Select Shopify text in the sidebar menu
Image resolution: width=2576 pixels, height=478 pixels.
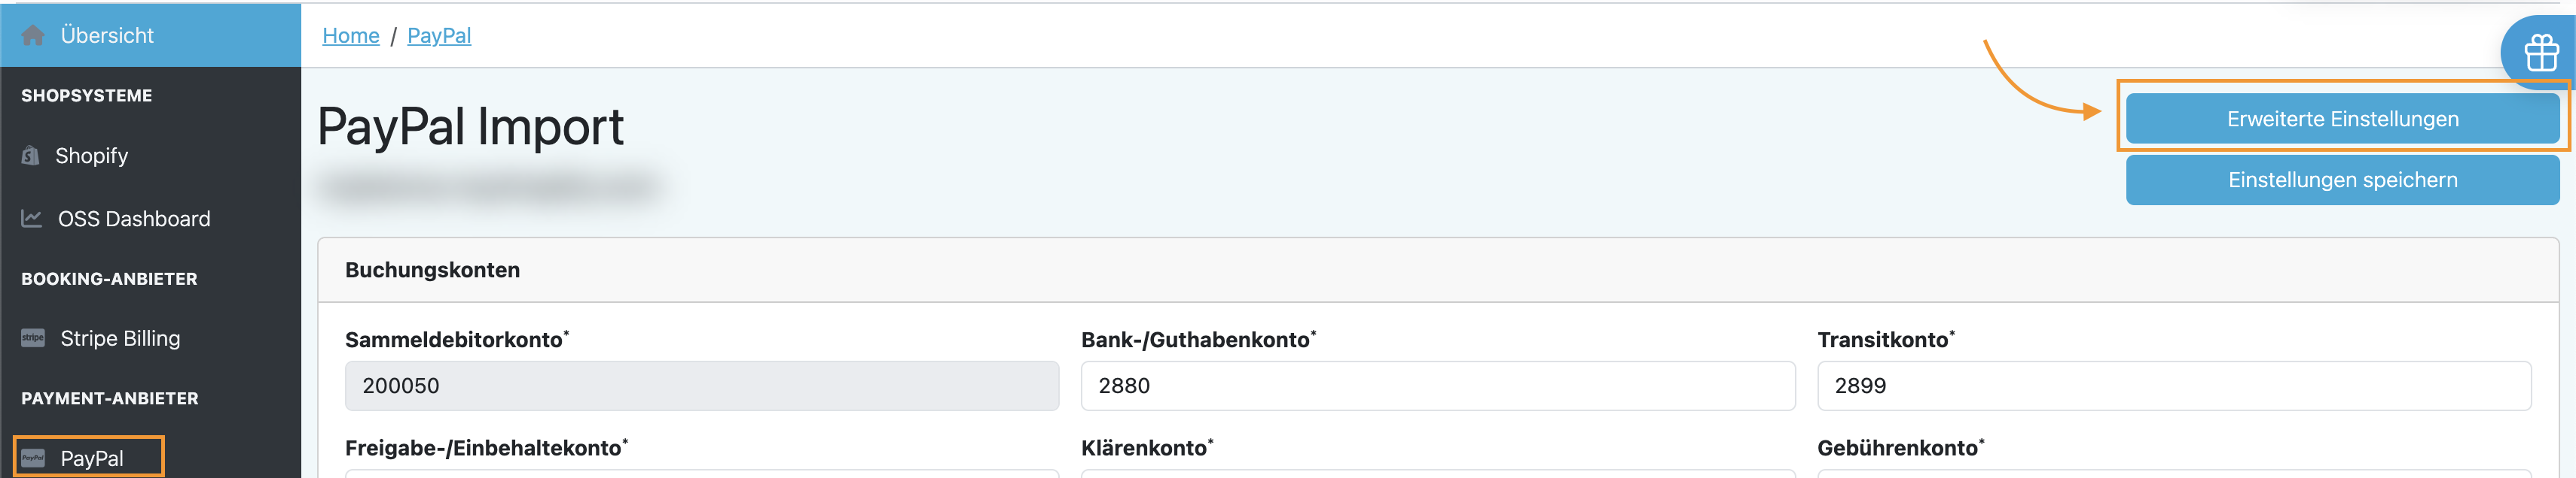(92, 156)
